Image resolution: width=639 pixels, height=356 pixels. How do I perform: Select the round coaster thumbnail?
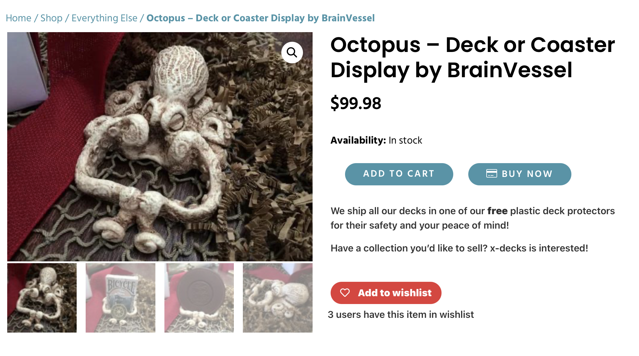pos(199,298)
